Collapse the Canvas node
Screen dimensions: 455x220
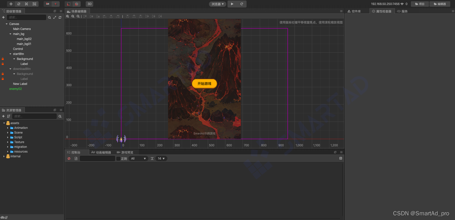pos(6,24)
